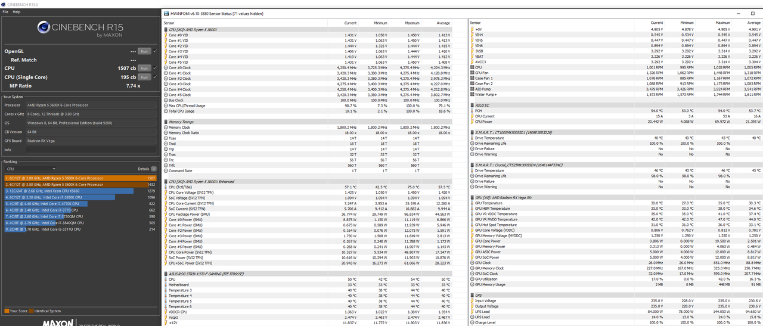The image size is (763, 326).
Task: Click the HWiNFO64 title bar icon
Action: pyautogui.click(x=166, y=13)
